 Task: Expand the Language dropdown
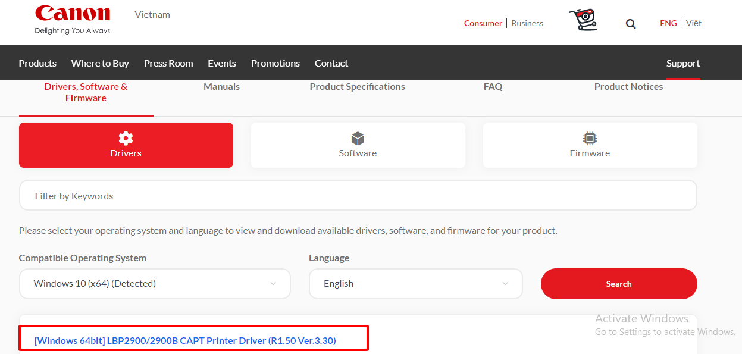pyautogui.click(x=415, y=284)
